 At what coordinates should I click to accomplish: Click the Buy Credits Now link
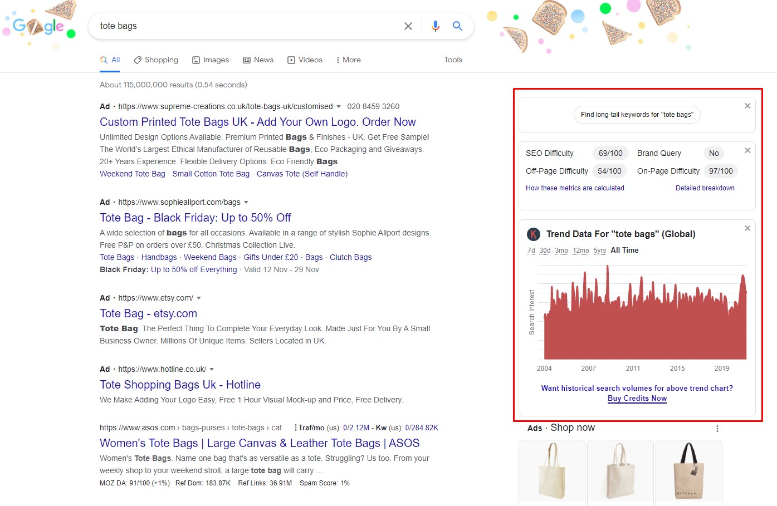click(x=637, y=399)
